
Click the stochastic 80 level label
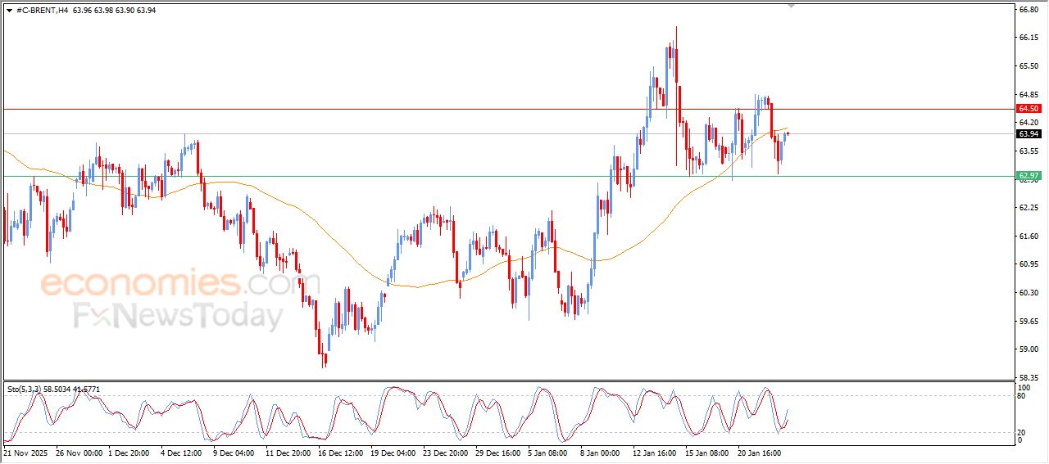(x=1021, y=396)
